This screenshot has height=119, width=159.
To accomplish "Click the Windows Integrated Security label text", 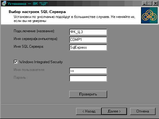I will click(41, 62).
